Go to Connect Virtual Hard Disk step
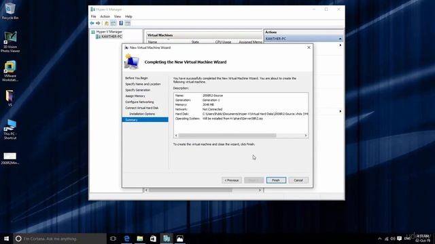 tap(142, 108)
